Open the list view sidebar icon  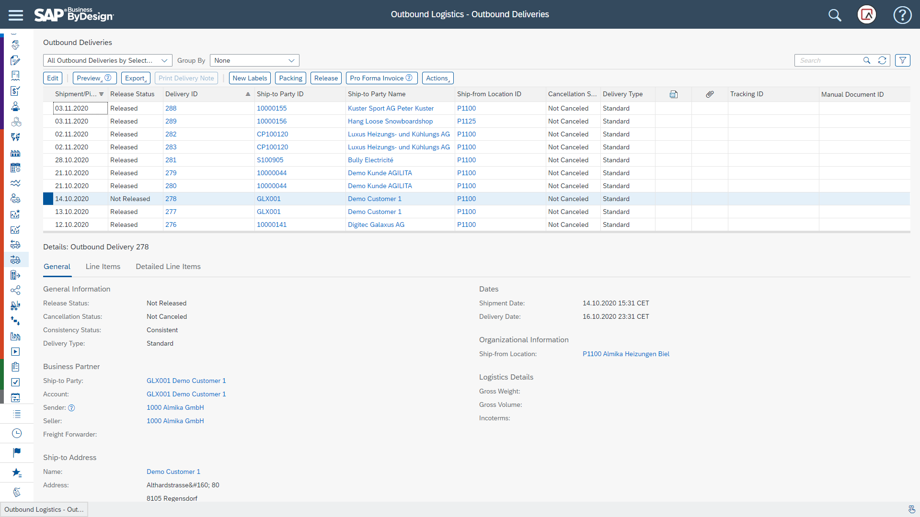pyautogui.click(x=17, y=414)
